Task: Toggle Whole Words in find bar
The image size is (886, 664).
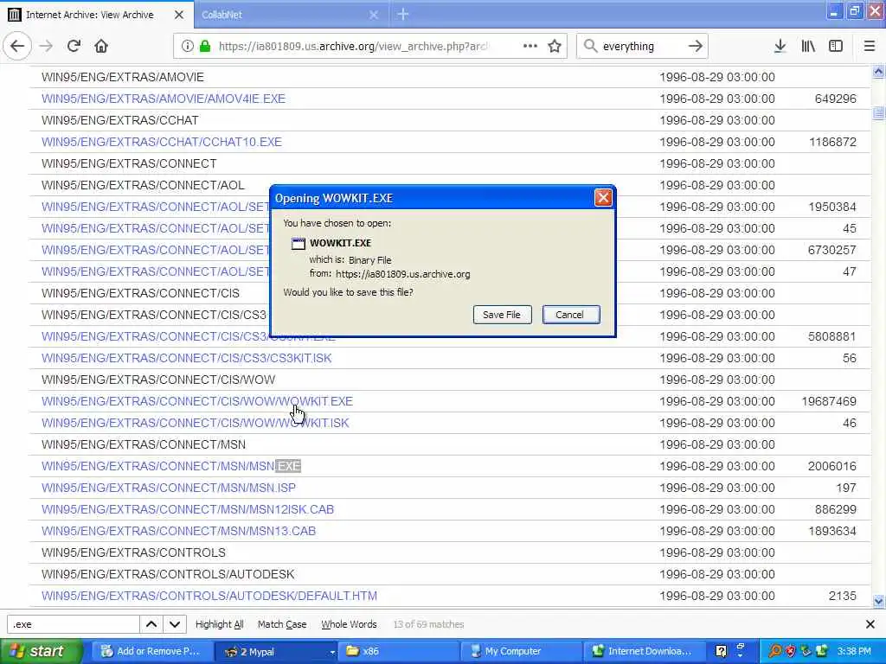Action: 349,624
